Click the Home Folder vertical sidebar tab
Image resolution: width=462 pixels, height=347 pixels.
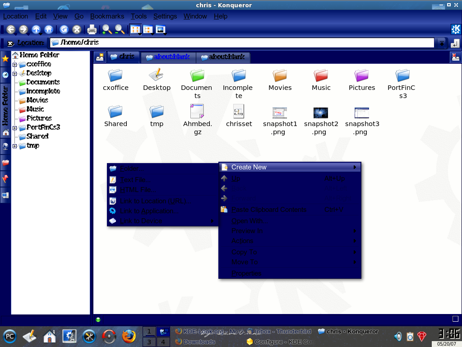pos(5,110)
